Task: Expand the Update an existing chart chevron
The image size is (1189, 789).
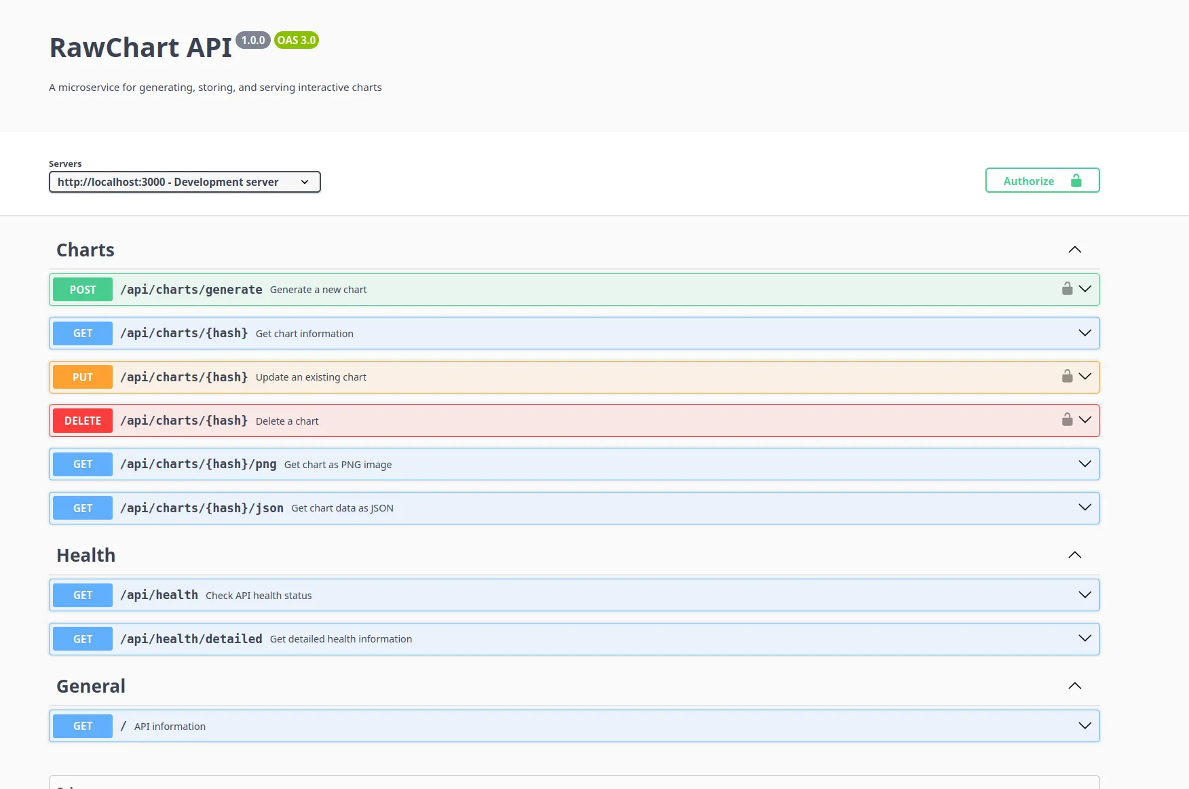Action: coord(1085,377)
